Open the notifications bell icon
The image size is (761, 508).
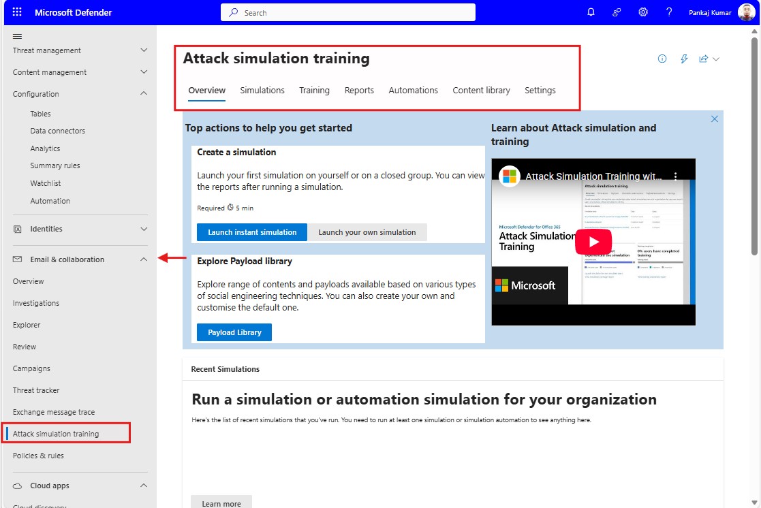pos(591,12)
